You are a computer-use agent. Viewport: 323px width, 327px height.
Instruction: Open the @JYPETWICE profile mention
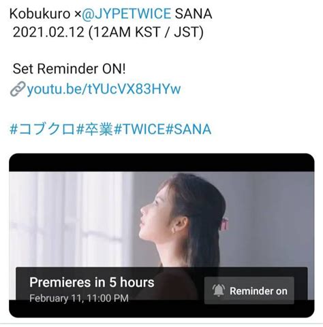pos(126,14)
